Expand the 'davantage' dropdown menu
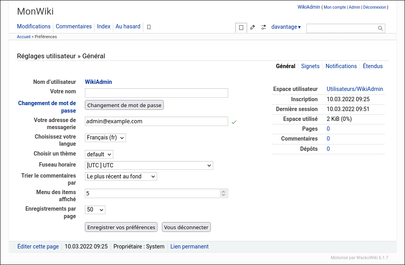Screen dimensions: 405x265 tap(286, 27)
